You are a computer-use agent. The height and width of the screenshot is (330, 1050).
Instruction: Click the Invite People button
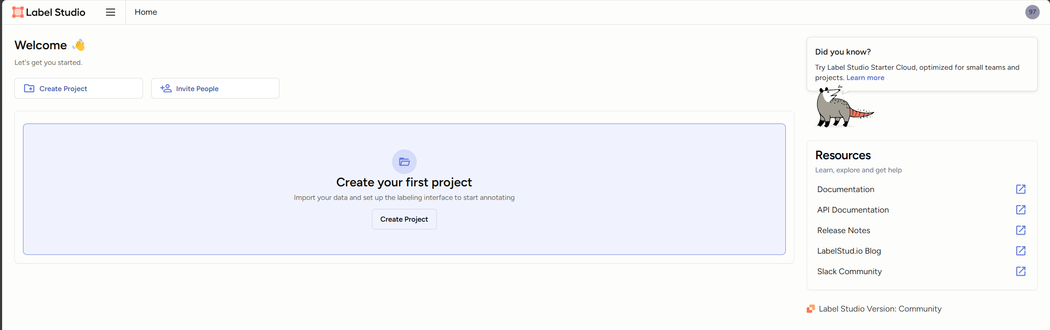pos(215,88)
